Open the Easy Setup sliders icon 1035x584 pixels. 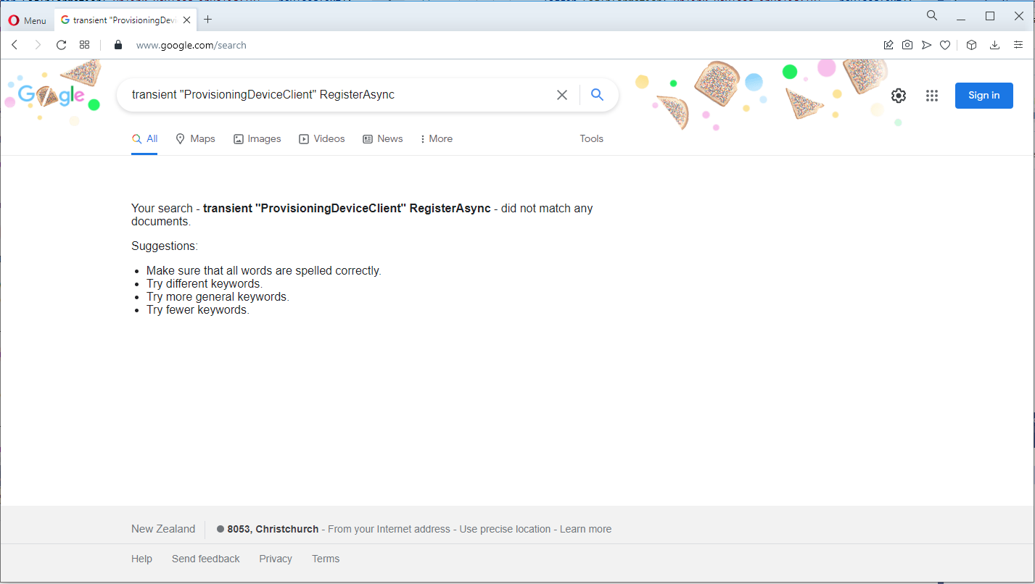tap(1018, 45)
